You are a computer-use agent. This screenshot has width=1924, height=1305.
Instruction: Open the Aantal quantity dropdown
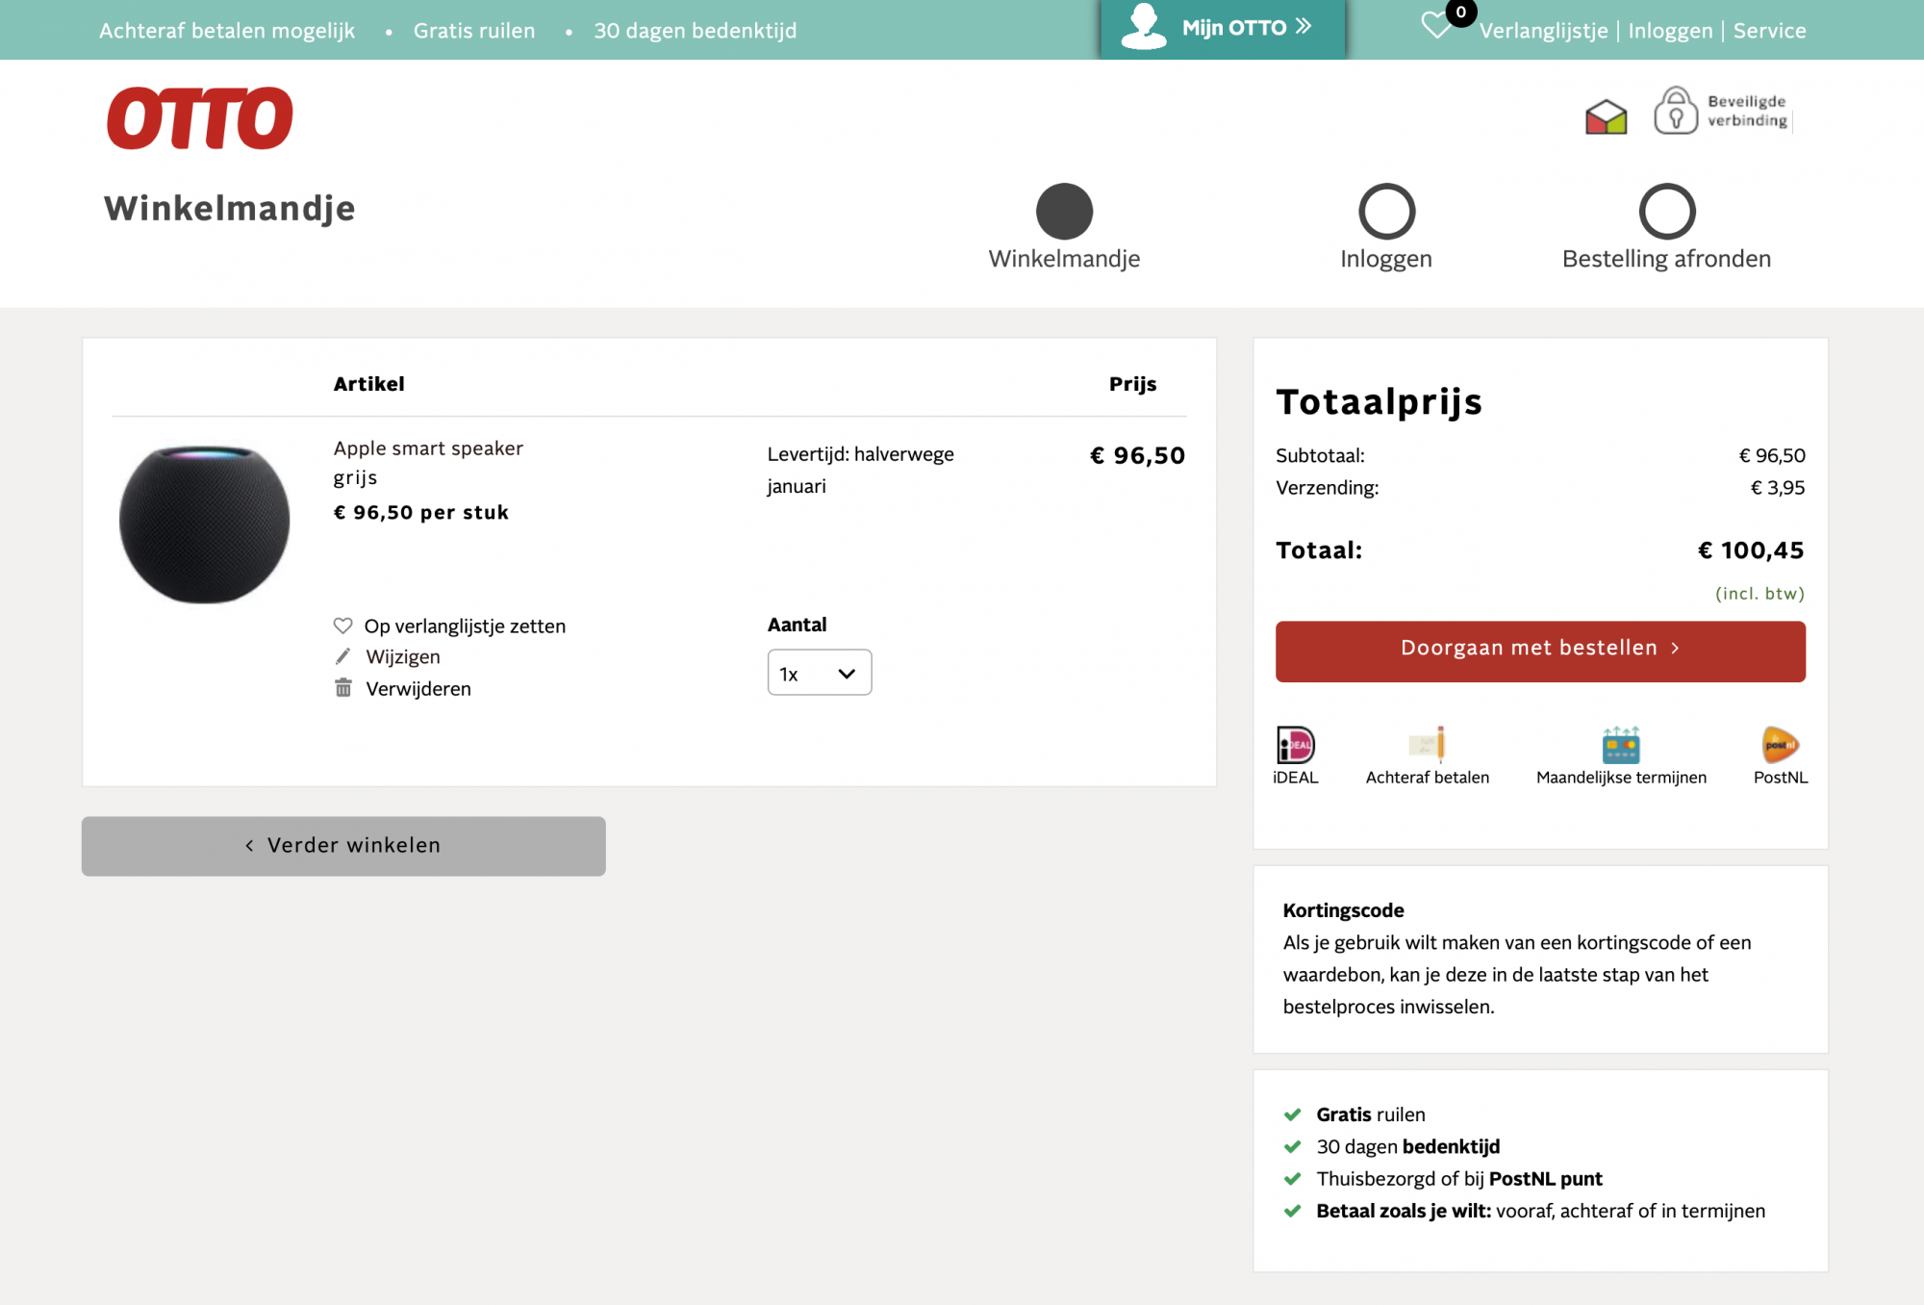(819, 673)
